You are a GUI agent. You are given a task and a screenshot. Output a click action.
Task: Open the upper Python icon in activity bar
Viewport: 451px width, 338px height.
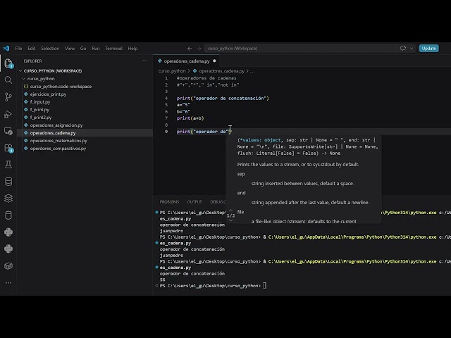point(8,232)
